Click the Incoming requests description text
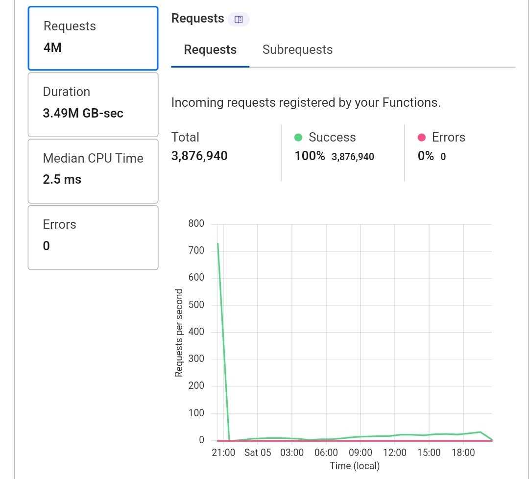Viewport: 529px width, 479px height. (306, 102)
